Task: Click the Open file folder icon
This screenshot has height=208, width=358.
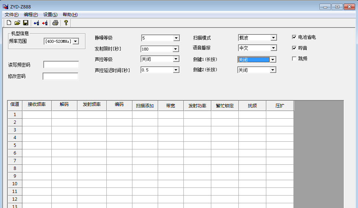Action: [17, 23]
